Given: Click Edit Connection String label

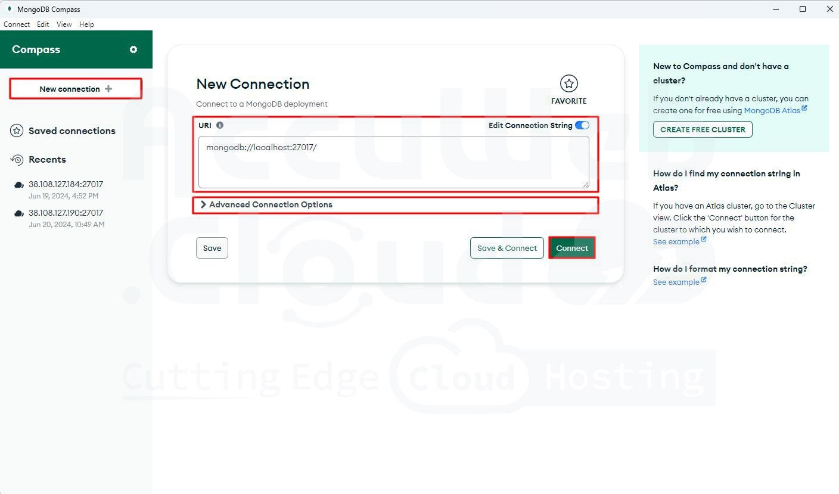Looking at the screenshot, I should click(530, 125).
